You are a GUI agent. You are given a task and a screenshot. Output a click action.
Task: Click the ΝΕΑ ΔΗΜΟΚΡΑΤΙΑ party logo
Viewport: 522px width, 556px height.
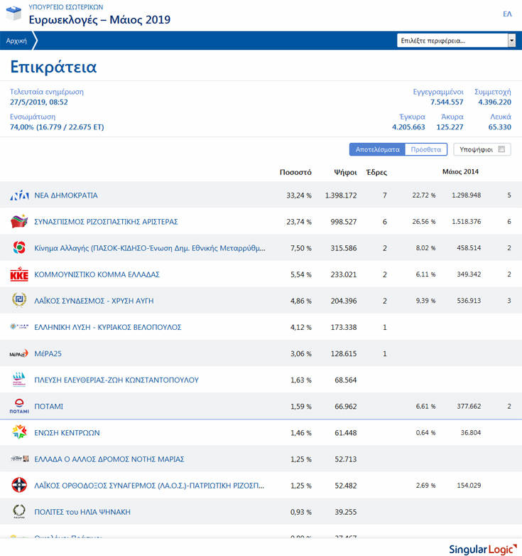click(x=19, y=196)
